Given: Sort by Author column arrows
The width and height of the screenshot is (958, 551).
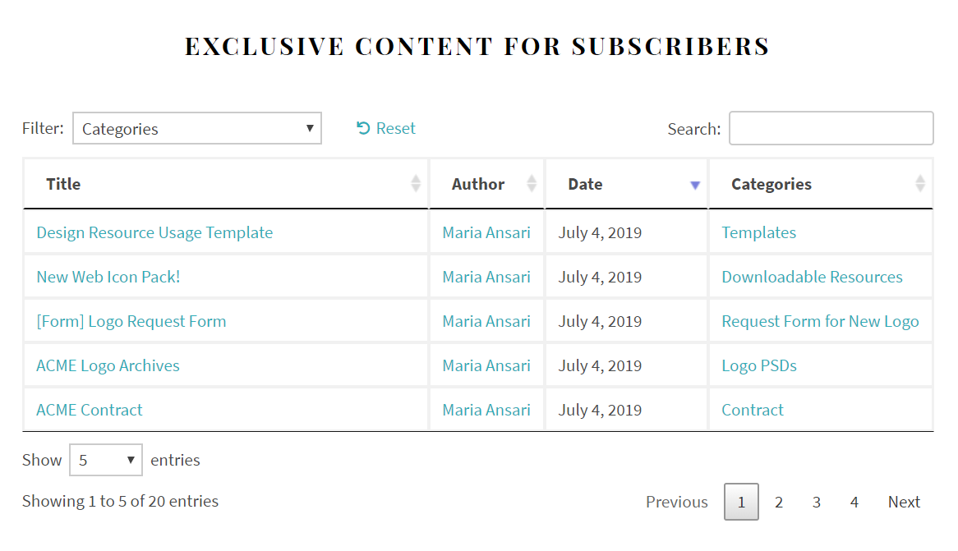Looking at the screenshot, I should pos(532,184).
